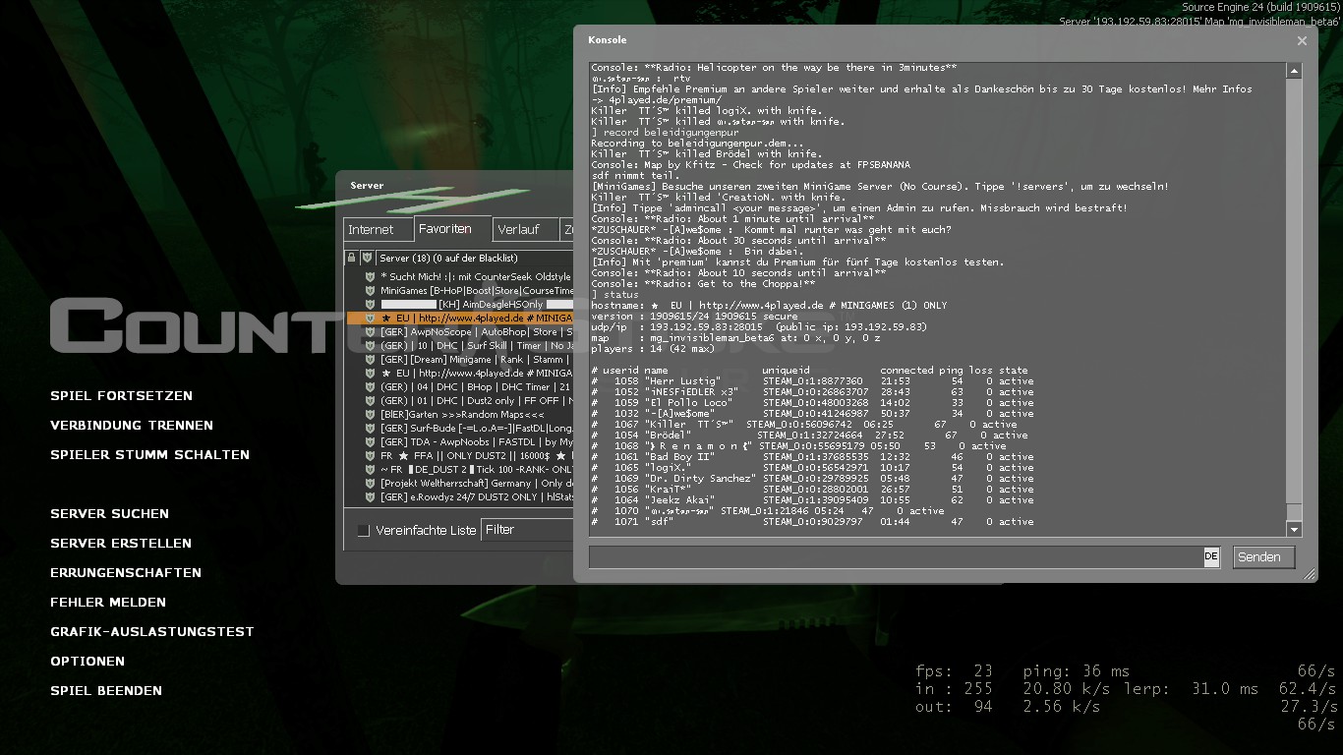Click the lock icon column header in Server window
Screen dimensions: 1343x755
(x=351, y=258)
